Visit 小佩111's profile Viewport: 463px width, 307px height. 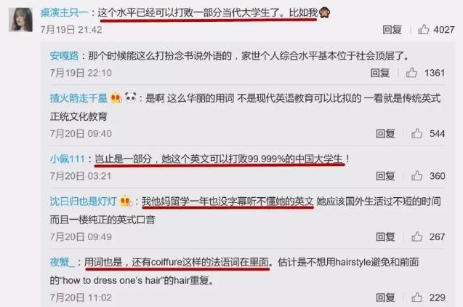coord(68,159)
